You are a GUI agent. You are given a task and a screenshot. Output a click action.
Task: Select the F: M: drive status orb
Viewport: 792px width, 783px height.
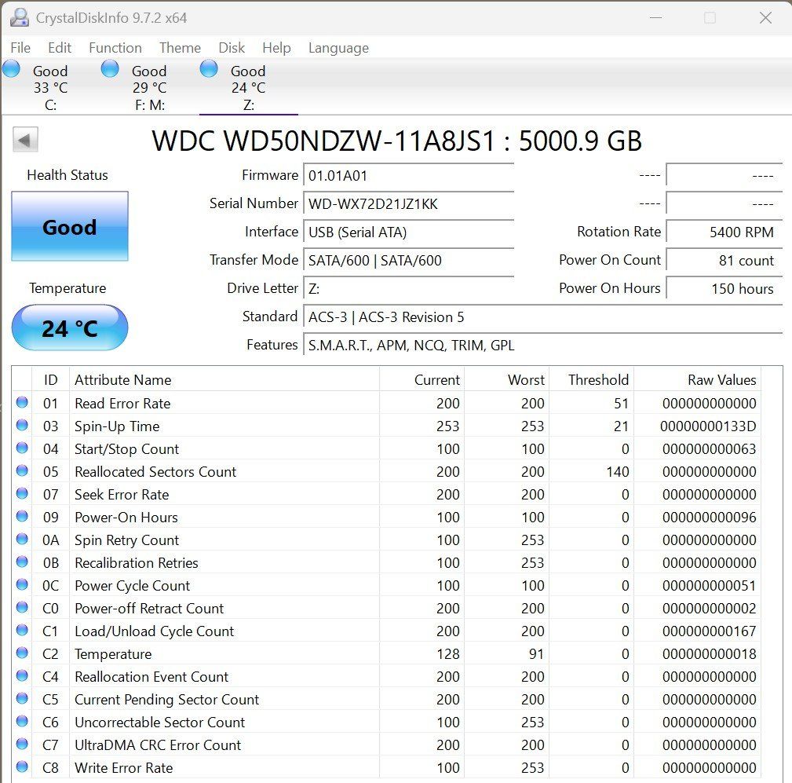[110, 68]
